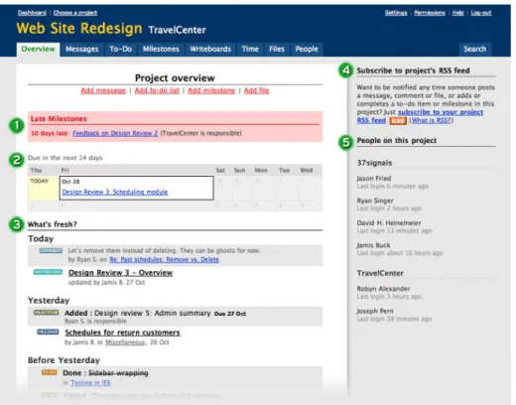The width and height of the screenshot is (516, 405).
Task: Click Robyn Alexander under TravelCenter
Action: [383, 289]
